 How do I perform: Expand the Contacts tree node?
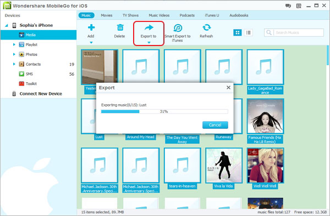(14, 64)
